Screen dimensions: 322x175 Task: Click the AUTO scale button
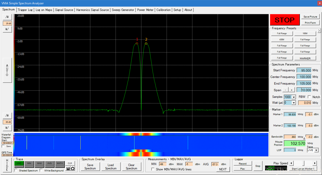coord(7,70)
